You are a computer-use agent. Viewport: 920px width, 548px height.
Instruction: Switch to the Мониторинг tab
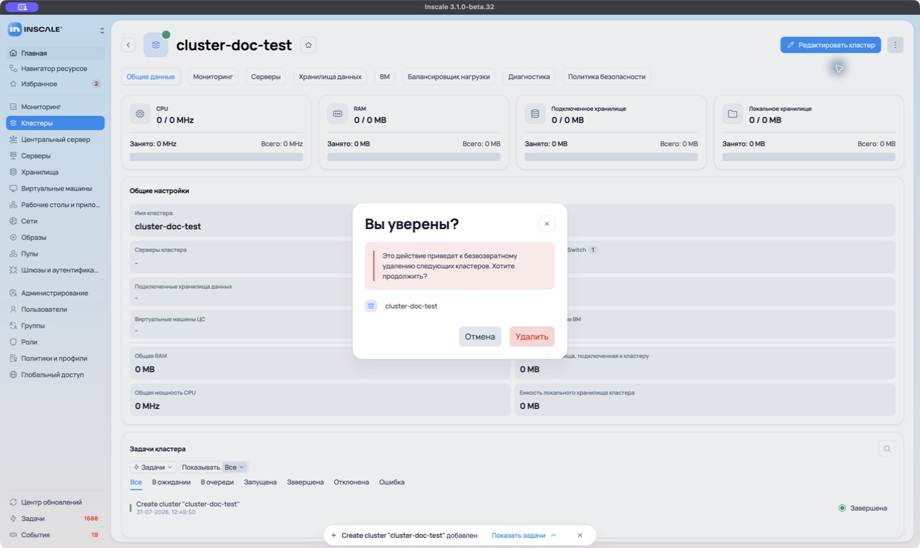[213, 76]
